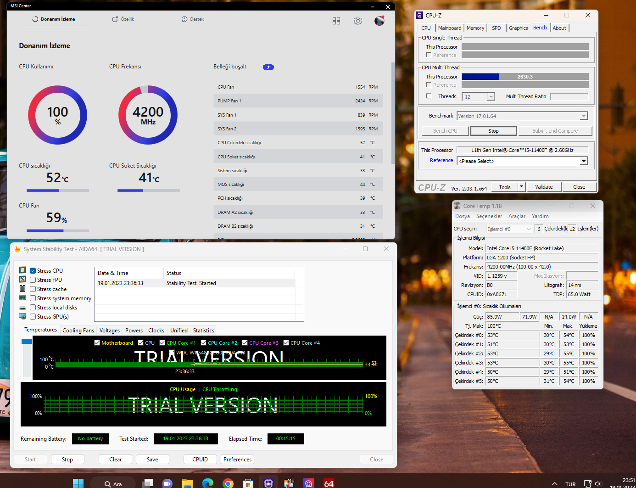Image resolution: width=636 pixels, height=488 pixels.
Task: Click Stress system memory RAM icon
Action: pyautogui.click(x=22, y=297)
